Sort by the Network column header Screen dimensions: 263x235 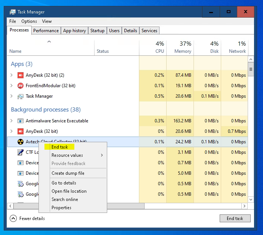point(235,48)
